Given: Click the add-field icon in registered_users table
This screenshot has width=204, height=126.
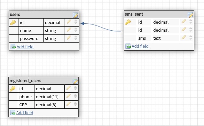Looking at the screenshot, I should point(12,113).
